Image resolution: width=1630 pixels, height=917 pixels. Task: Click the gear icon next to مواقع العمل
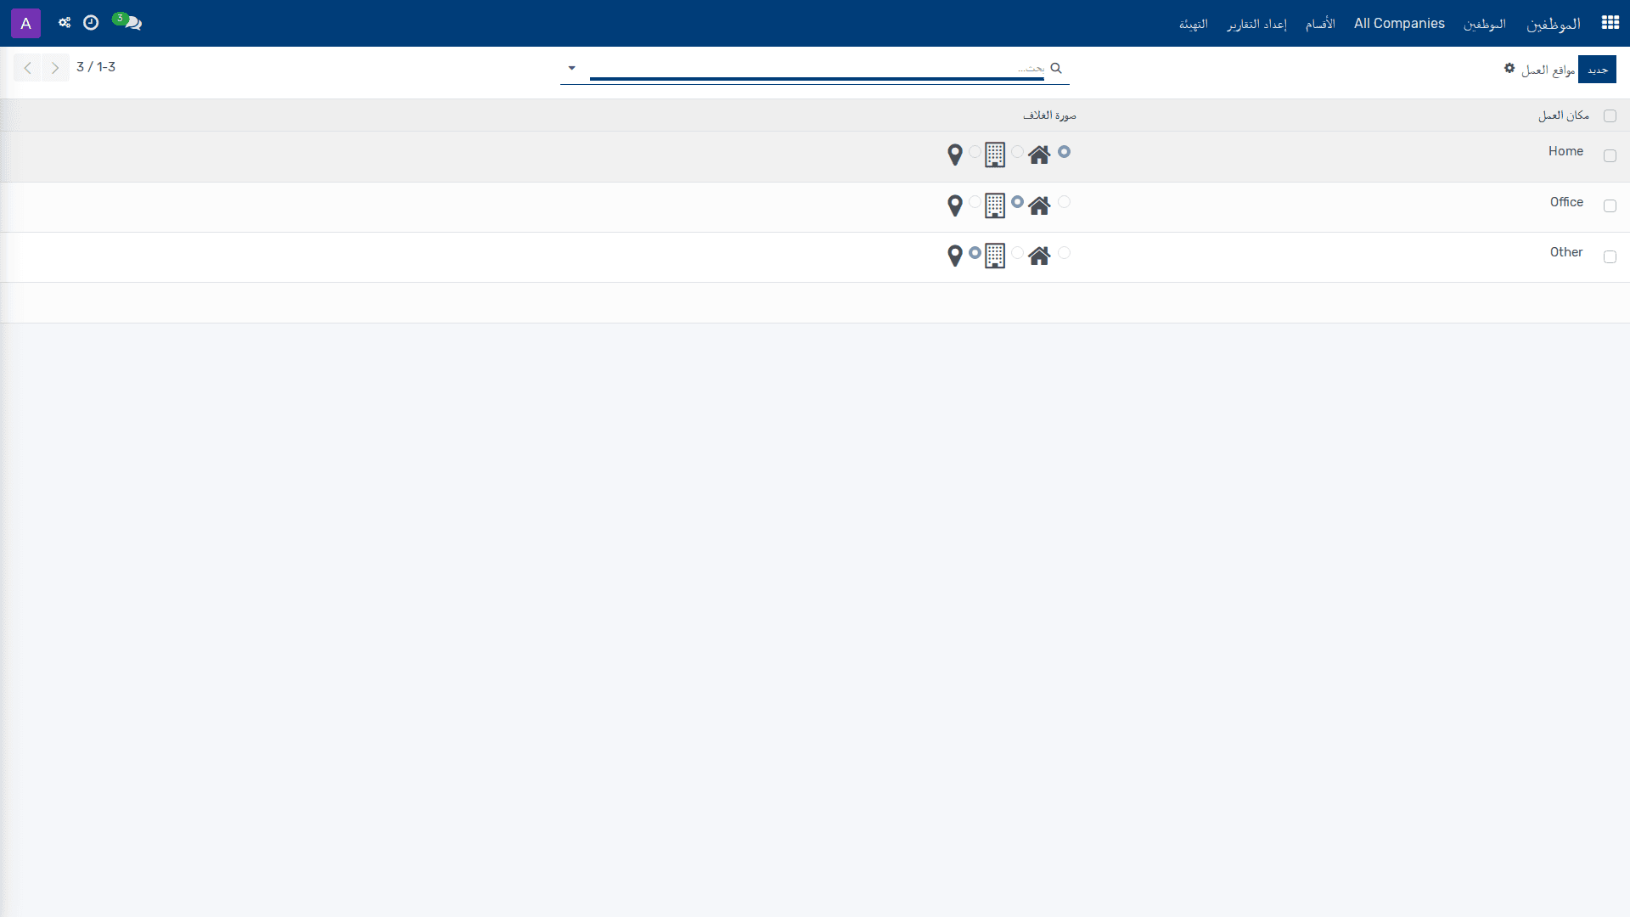pos(1509,68)
